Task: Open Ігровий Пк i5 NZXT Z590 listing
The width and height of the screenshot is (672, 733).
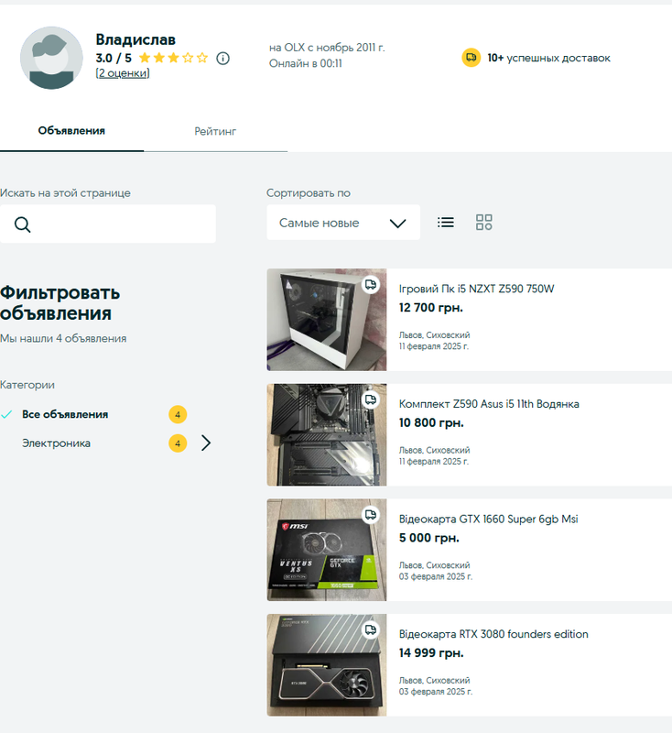Action: coord(476,289)
